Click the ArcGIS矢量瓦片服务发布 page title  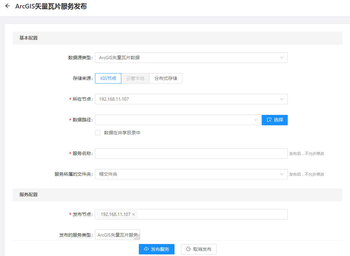51,6
